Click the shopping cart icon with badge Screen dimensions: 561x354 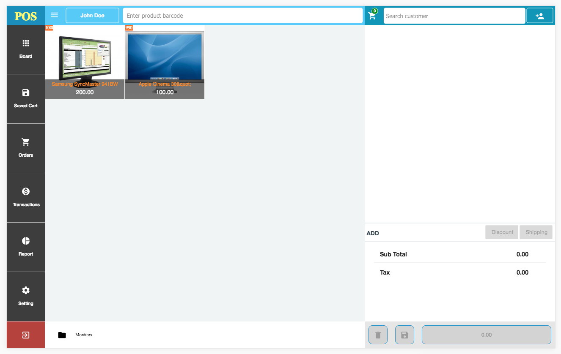pyautogui.click(x=373, y=15)
